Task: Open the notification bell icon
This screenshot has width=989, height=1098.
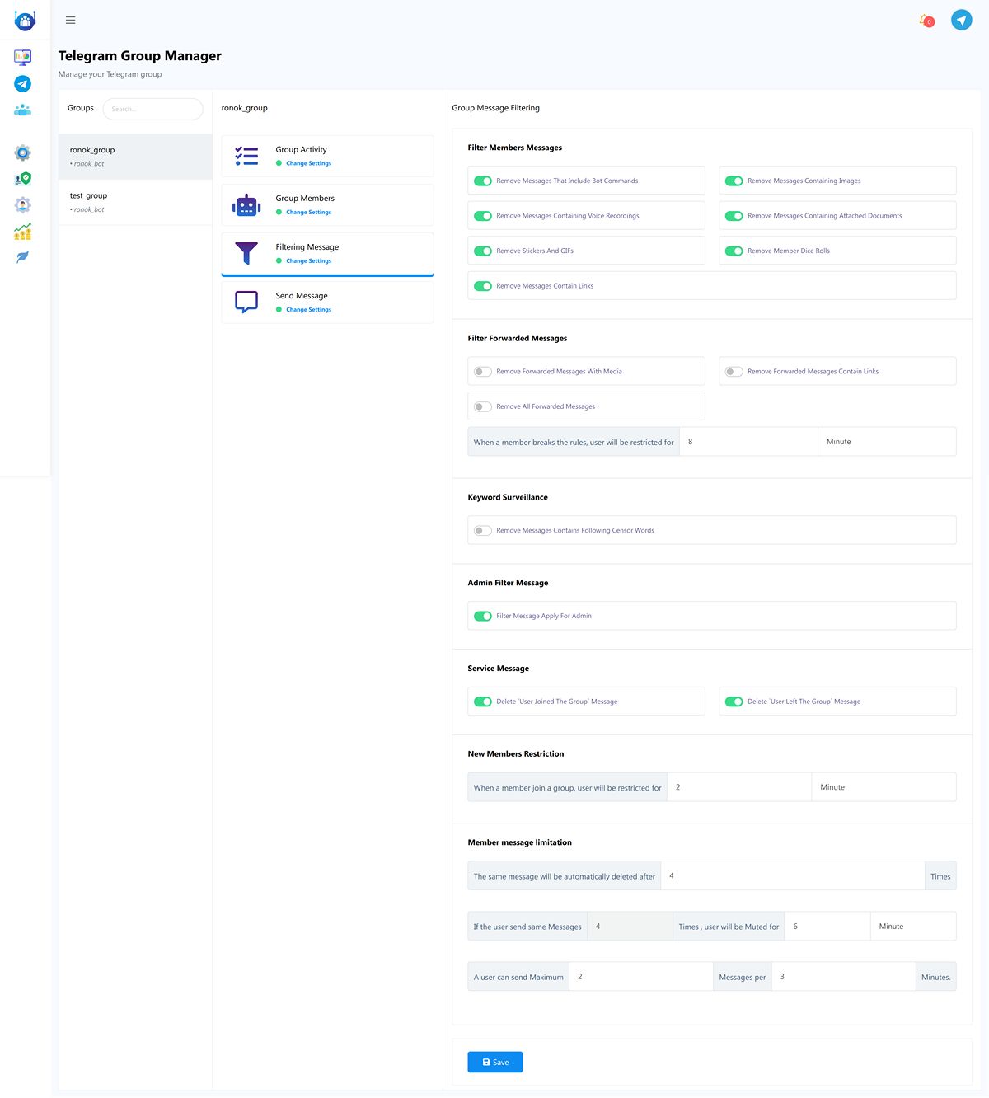Action: coord(926,20)
